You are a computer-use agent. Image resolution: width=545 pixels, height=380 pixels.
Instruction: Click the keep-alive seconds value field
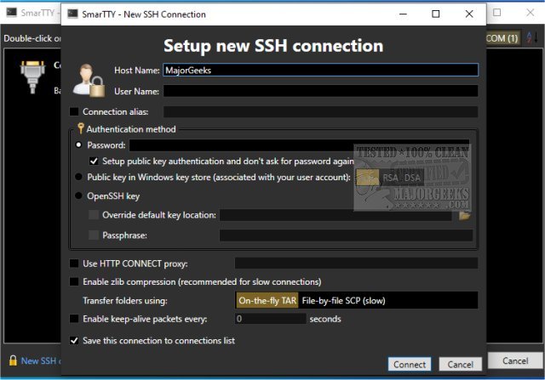[271, 319]
